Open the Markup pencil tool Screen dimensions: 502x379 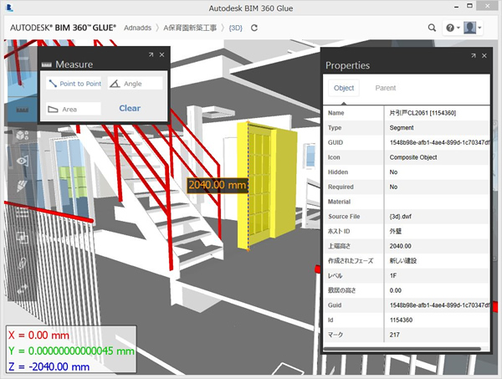(22, 187)
